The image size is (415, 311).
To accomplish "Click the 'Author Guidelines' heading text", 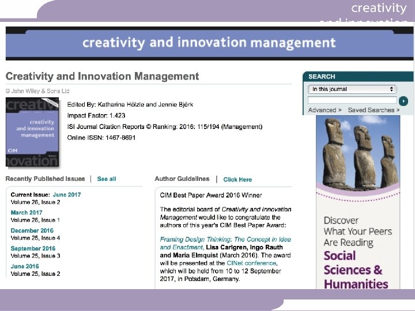I will [x=182, y=179].
